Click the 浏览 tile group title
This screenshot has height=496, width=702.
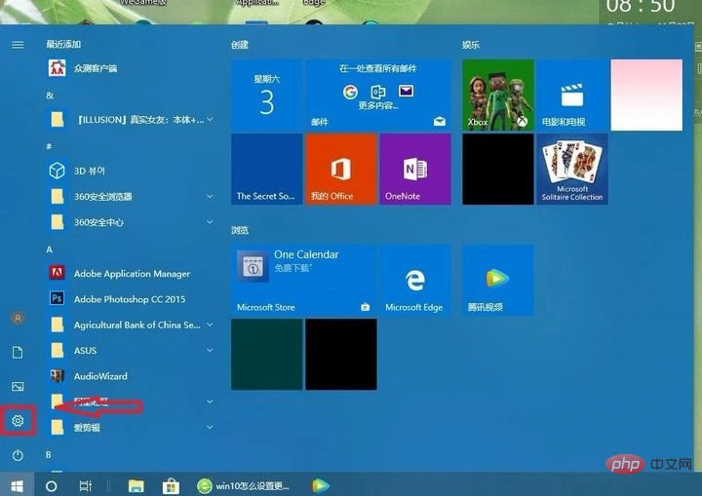[x=240, y=230]
